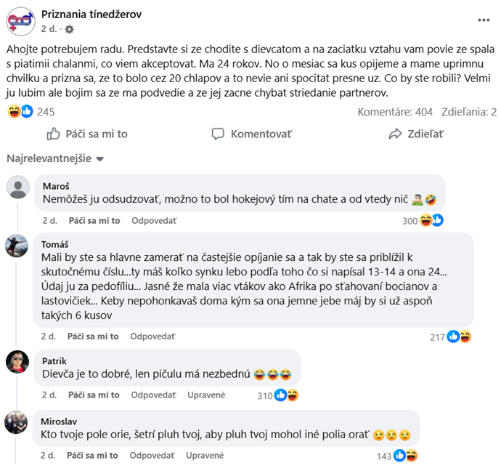Open Tomáš's profile picture

point(17,247)
